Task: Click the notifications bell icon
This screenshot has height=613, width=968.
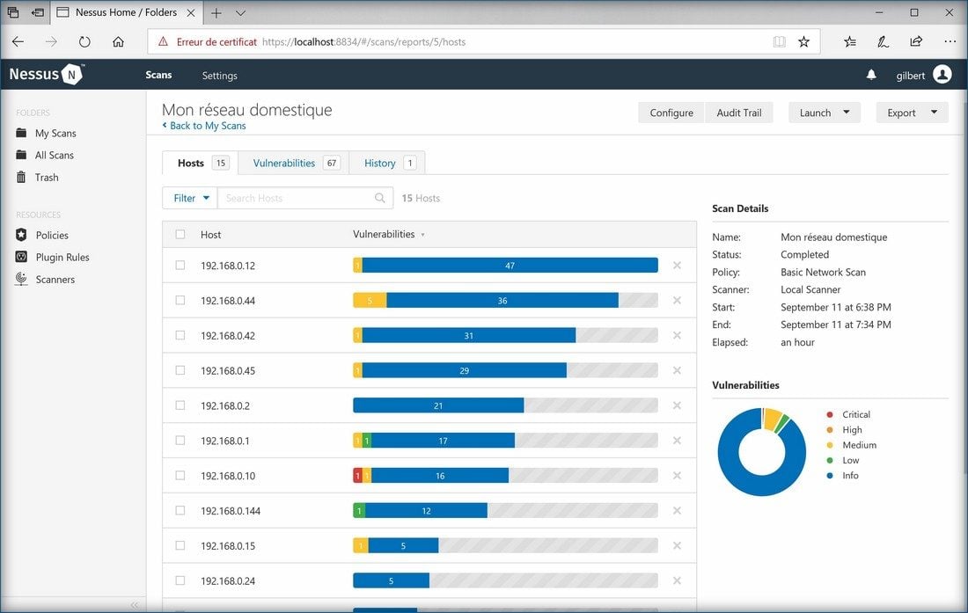Action: pos(871,76)
